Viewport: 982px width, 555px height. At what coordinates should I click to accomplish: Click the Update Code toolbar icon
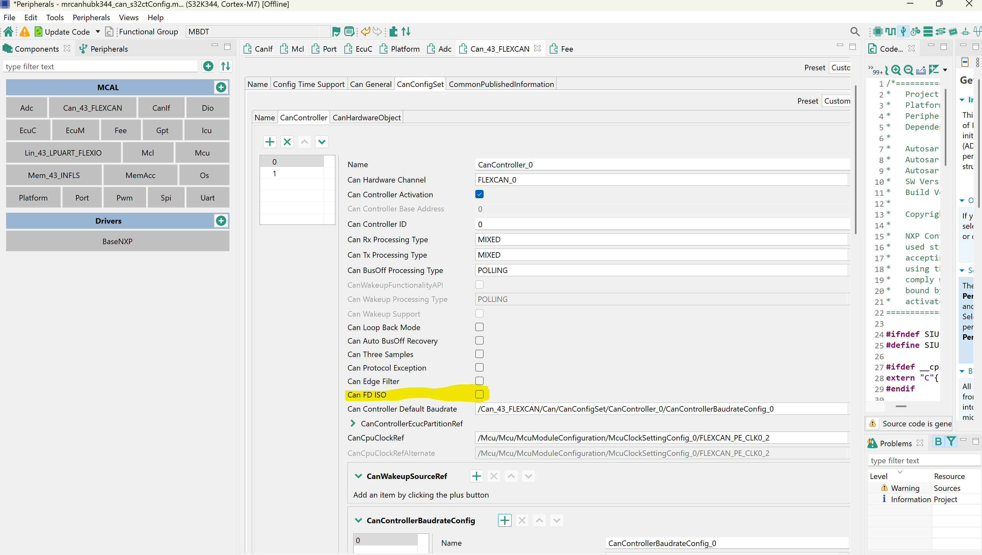[x=39, y=31]
